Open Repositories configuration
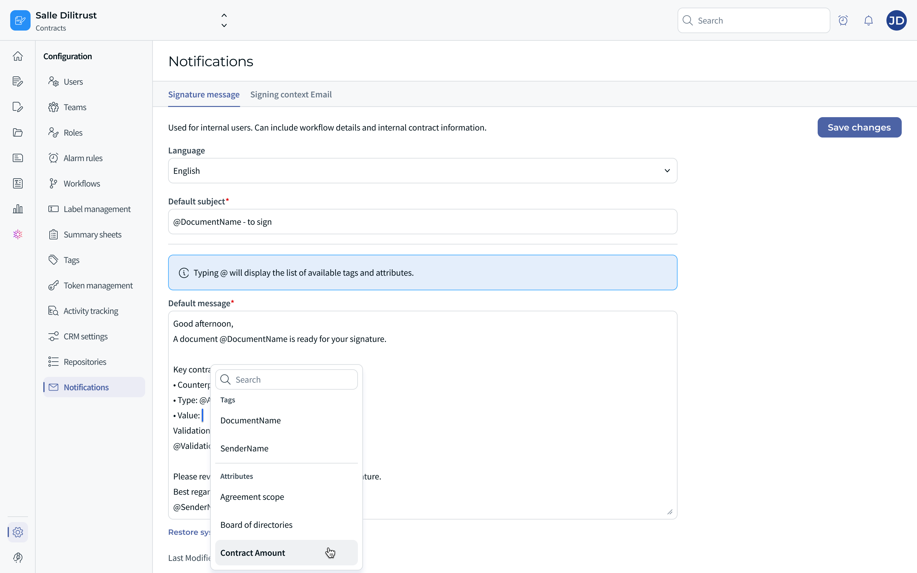 94,362
